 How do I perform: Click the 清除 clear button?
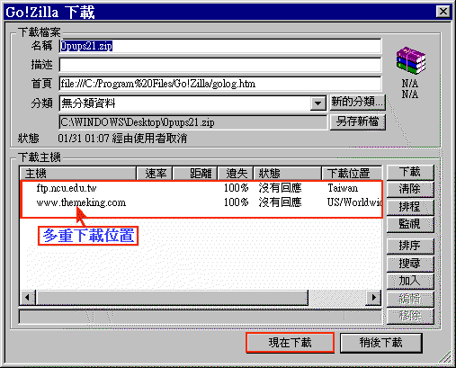point(410,189)
